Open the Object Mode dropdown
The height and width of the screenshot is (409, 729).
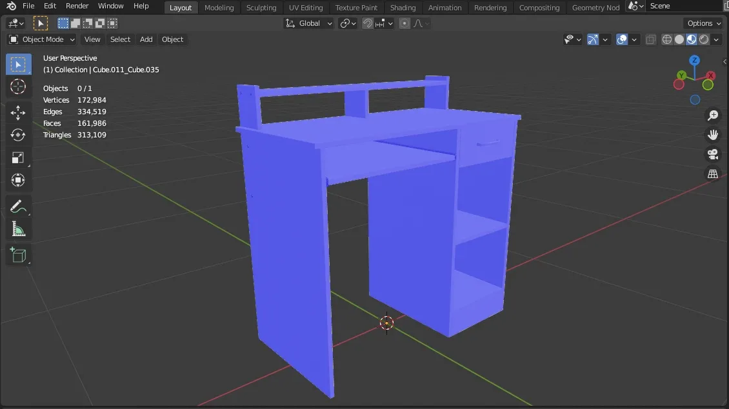(x=41, y=39)
